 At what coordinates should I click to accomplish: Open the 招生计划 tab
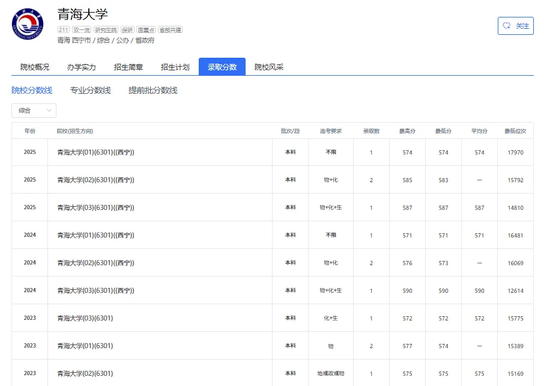[x=175, y=67]
